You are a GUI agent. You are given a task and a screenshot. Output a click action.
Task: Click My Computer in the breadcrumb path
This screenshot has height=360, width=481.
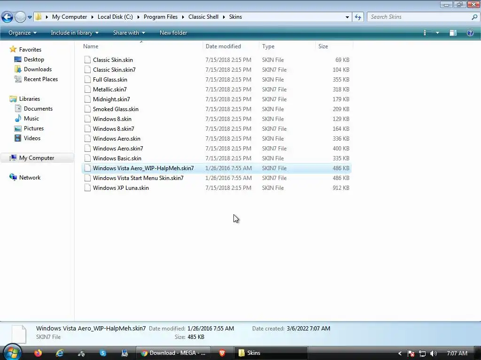tap(70, 17)
